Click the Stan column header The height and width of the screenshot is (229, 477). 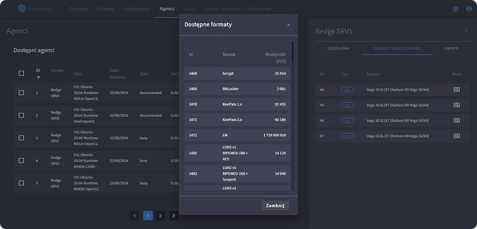point(144,73)
